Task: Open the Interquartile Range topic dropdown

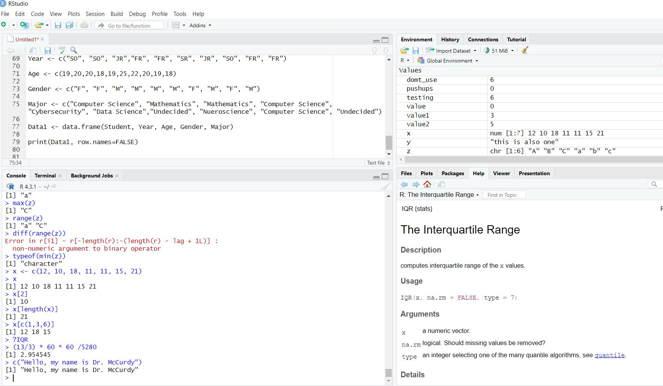Action: tap(439, 195)
